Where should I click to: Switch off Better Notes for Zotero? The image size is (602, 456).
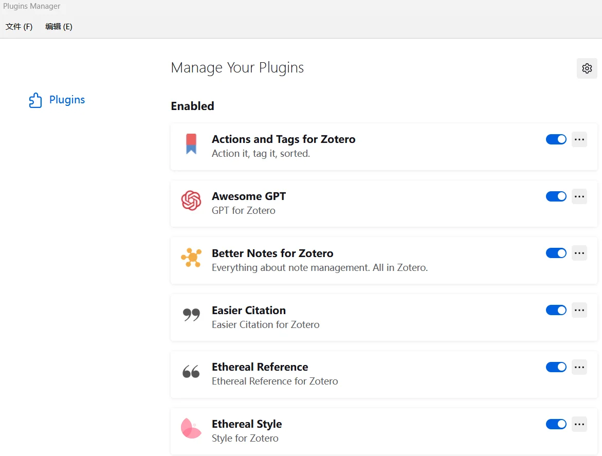click(x=556, y=253)
